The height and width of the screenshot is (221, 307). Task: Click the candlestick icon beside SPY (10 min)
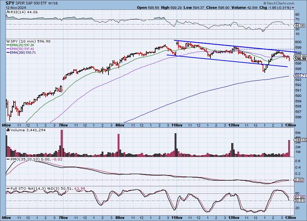(8, 41)
